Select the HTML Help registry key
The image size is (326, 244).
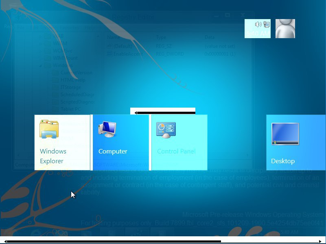point(73,80)
